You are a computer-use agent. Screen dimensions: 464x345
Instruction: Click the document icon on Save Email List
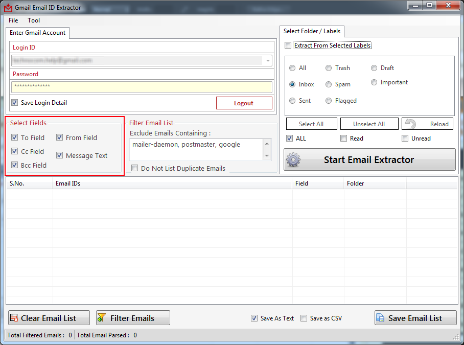click(x=380, y=318)
